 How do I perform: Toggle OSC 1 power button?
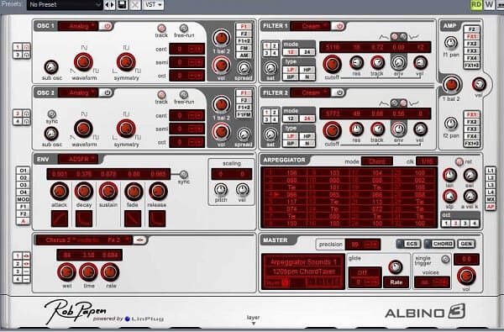(x=107, y=26)
